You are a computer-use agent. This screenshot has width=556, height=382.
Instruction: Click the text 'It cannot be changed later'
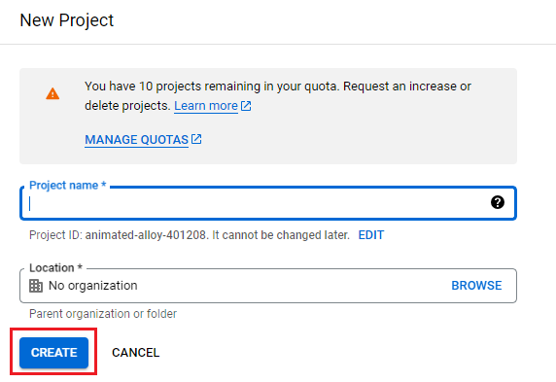pos(281,235)
